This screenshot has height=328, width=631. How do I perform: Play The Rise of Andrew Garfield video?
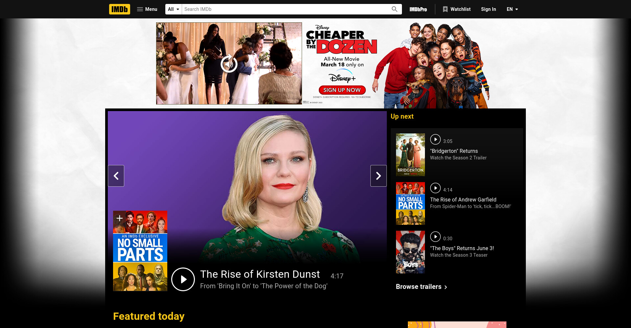coord(435,188)
